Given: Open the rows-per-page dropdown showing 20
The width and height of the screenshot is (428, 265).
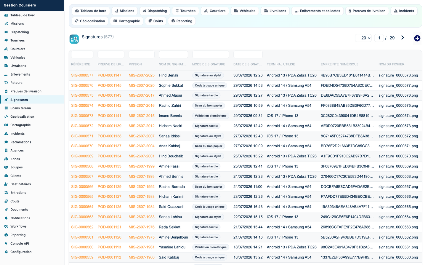Looking at the screenshot, I should click(363, 38).
